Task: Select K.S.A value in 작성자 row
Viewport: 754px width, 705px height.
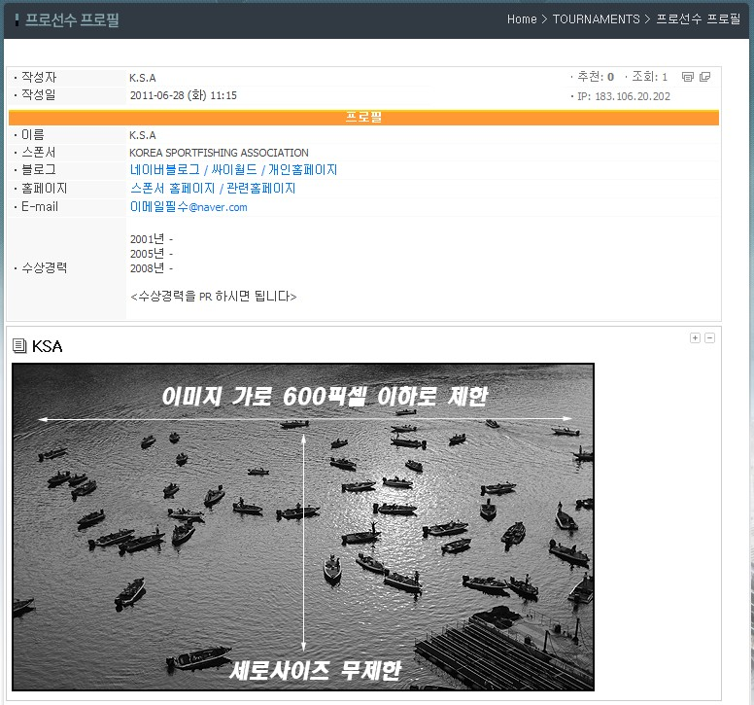Action: [142, 78]
